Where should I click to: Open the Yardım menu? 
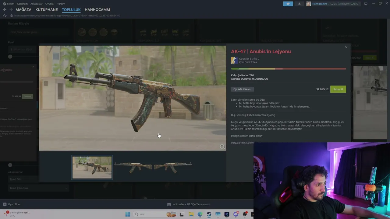pyautogui.click(x=61, y=4)
